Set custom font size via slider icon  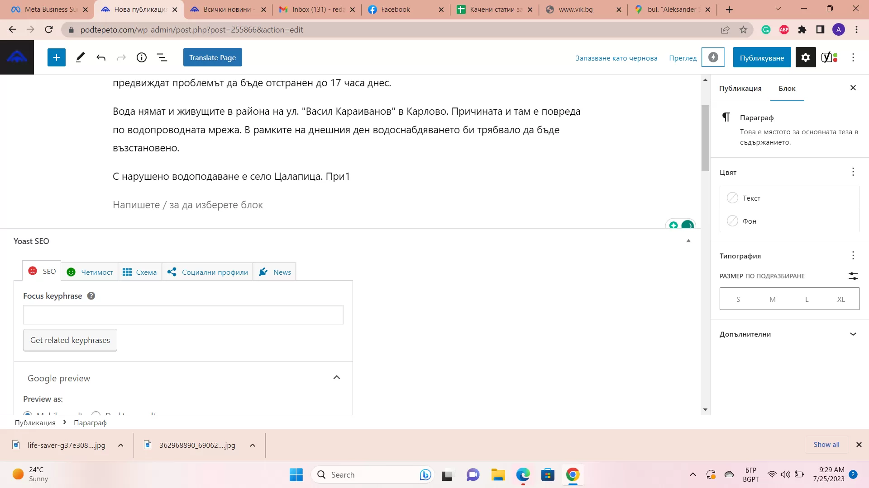point(853,276)
